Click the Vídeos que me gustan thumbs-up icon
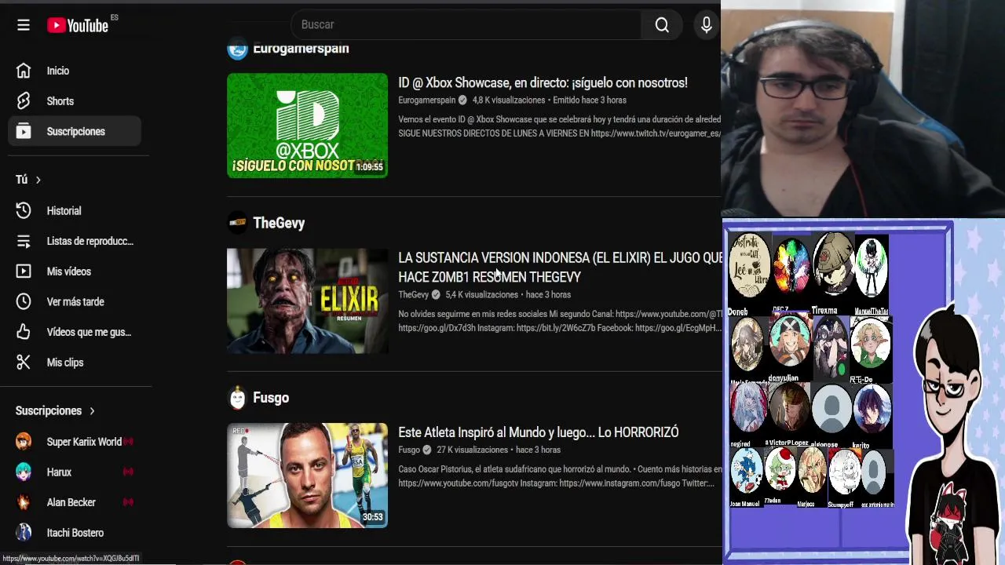 [24, 332]
